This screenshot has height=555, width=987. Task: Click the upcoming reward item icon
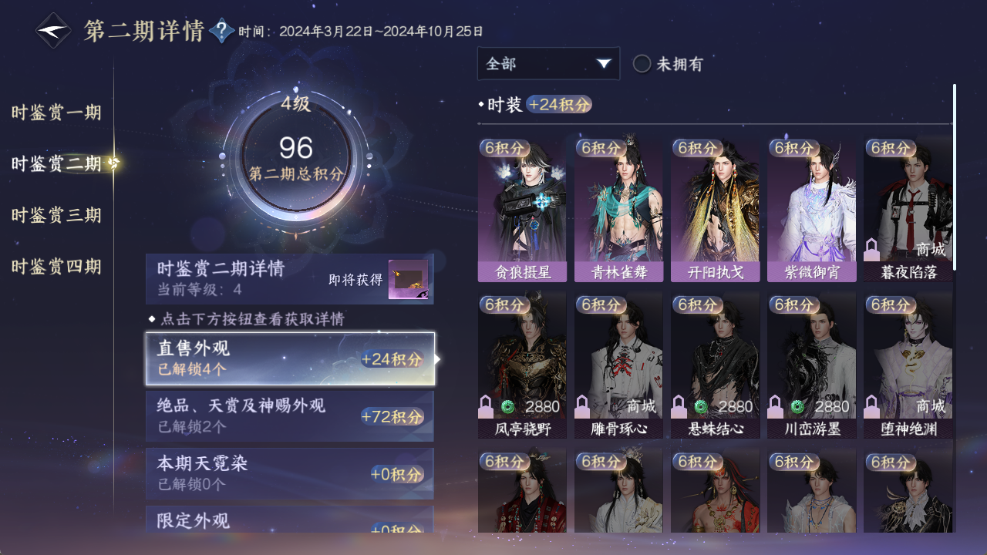tap(408, 281)
